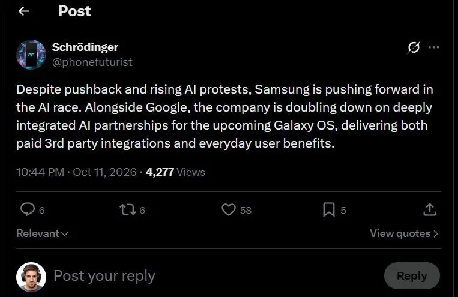458x297 pixels.
Task: Open the Schrödinger display name link
Action: click(x=85, y=47)
